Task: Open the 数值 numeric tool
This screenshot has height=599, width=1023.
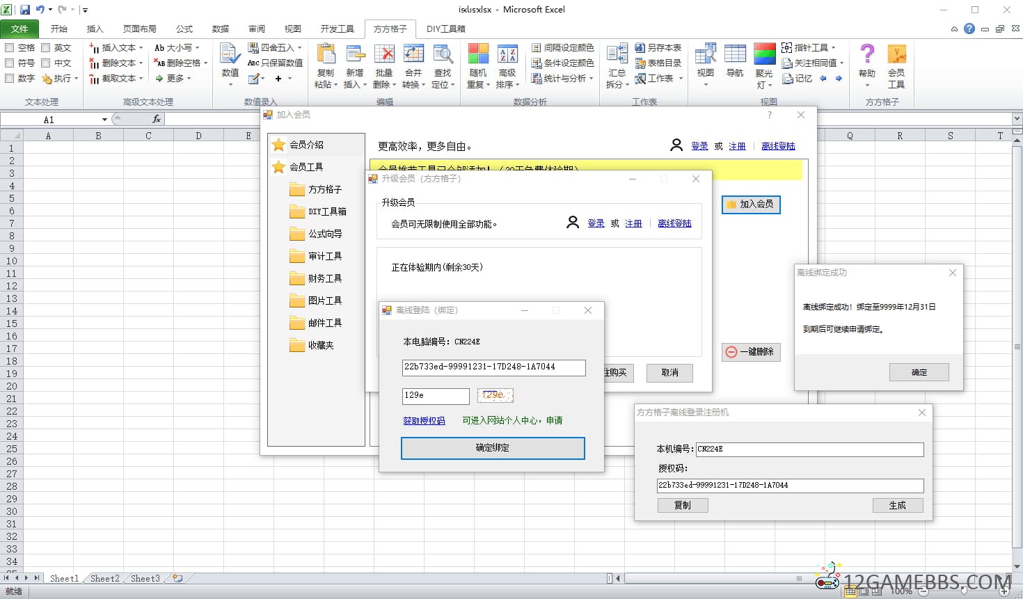Action: pos(230,65)
